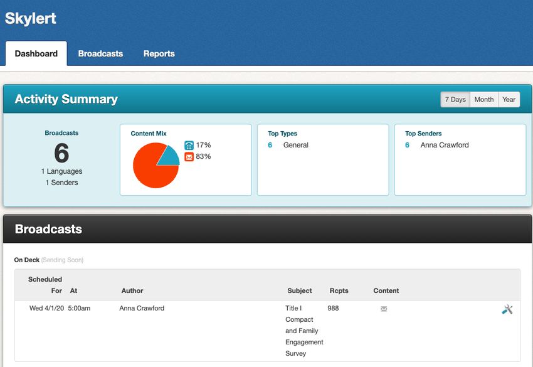Click the Scheduled column header
This screenshot has height=367, width=533.
pyautogui.click(x=45, y=279)
